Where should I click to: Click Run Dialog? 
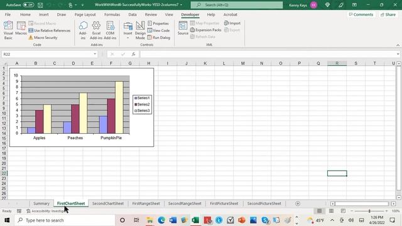tap(159, 38)
